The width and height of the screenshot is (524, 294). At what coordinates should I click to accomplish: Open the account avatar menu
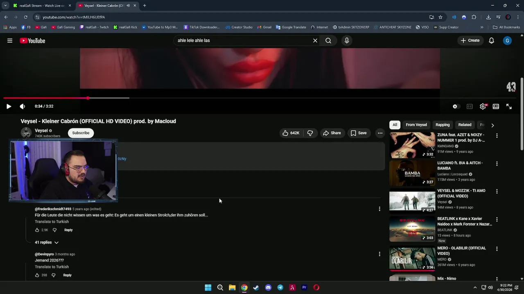click(x=507, y=40)
